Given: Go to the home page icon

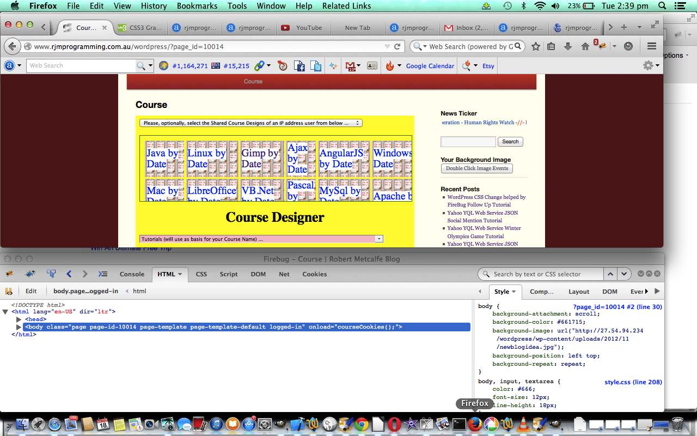Looking at the screenshot, I should tap(585, 46).
